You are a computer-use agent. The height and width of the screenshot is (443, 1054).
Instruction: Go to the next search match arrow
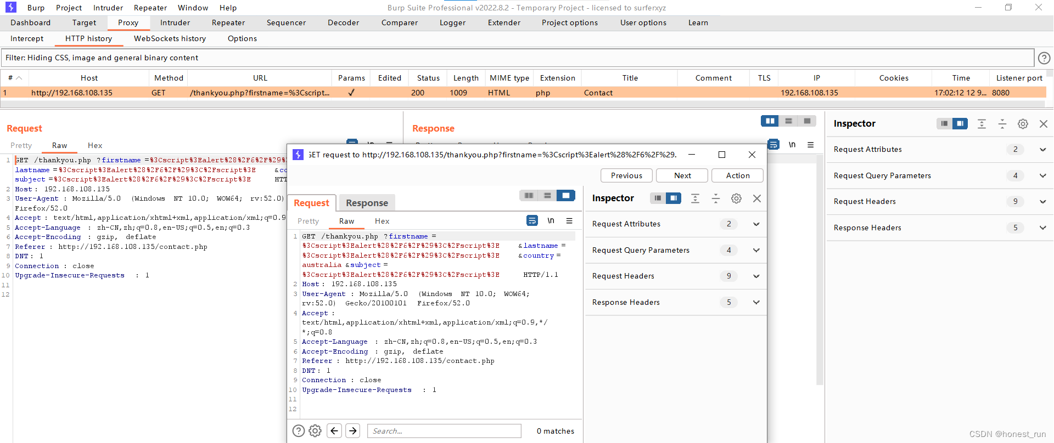353,431
